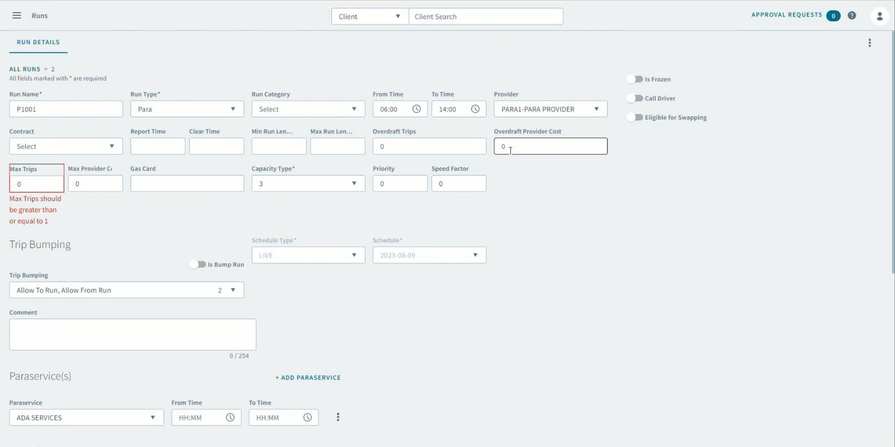Open the user profile avatar icon
The image size is (895, 447).
879,16
